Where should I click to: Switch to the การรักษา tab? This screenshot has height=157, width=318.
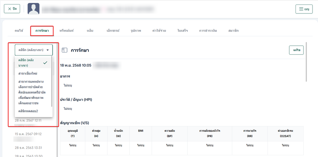pos(42,31)
